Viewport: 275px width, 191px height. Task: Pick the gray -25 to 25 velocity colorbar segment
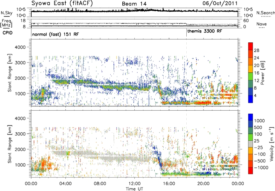251,144
